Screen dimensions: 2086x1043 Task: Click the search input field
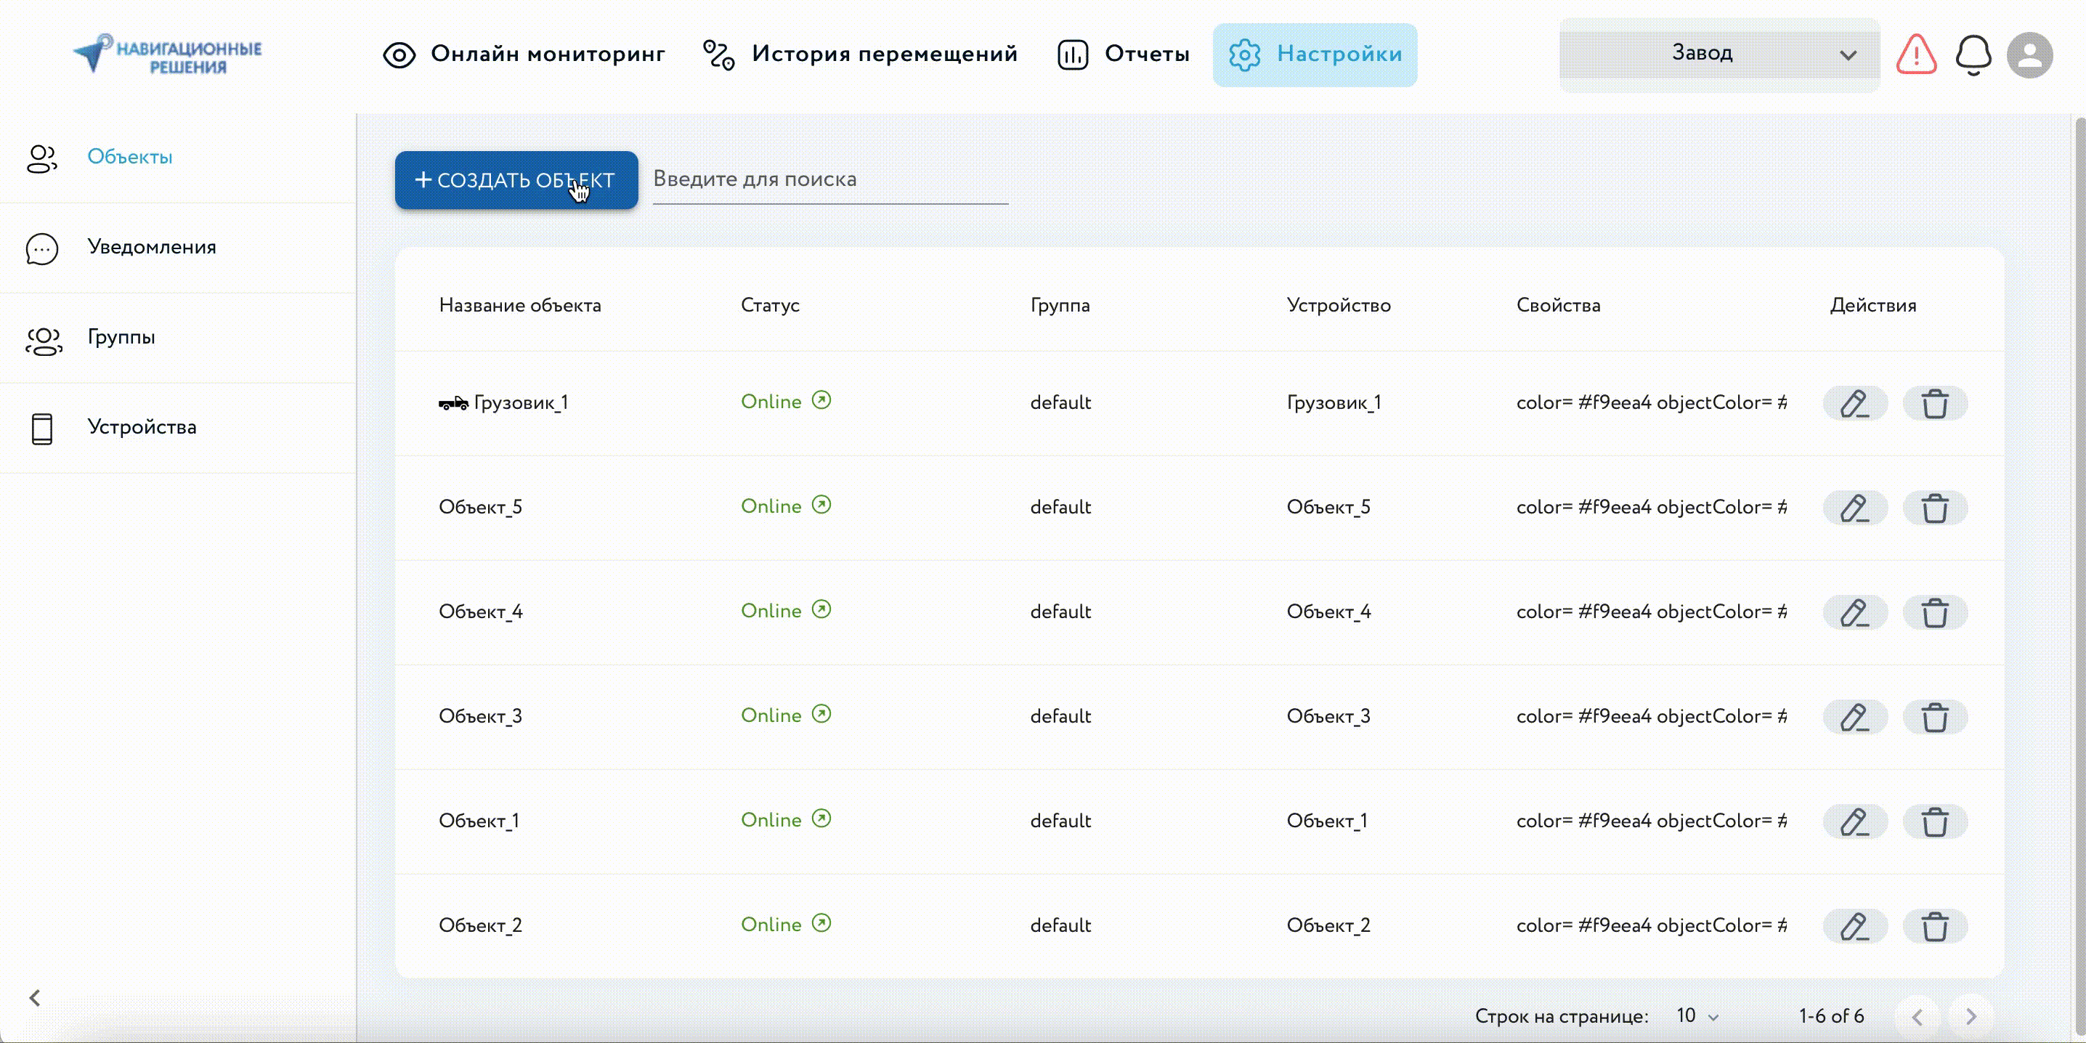click(x=829, y=179)
